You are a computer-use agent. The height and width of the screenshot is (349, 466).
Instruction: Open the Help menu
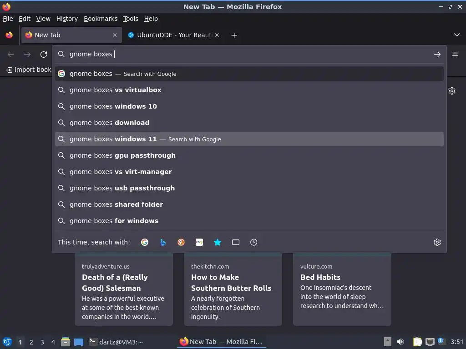tap(151, 19)
